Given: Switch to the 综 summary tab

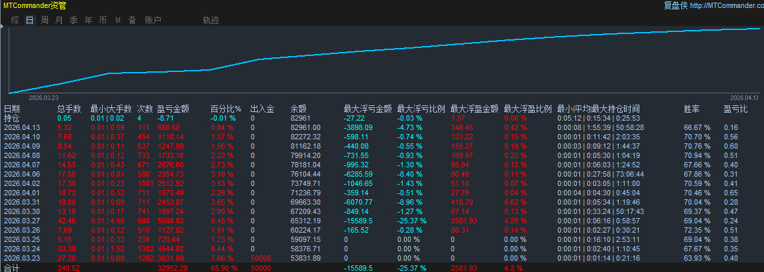Looking at the screenshot, I should (15, 20).
